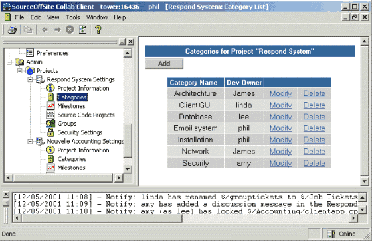
Task: Go back with the left arrow icon
Action: click(x=45, y=30)
